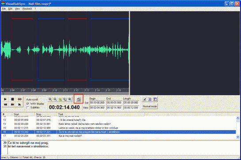Click the view End field 00:02:16.960

pyautogui.click(x=114, y=108)
